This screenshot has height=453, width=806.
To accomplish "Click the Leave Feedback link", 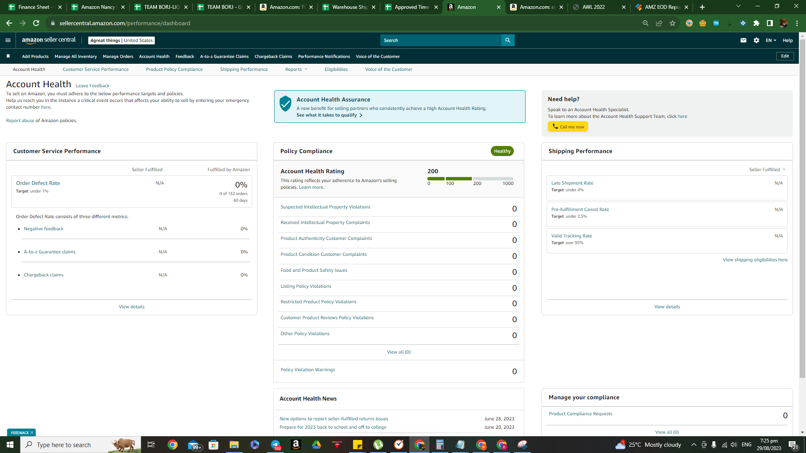I will tap(93, 86).
